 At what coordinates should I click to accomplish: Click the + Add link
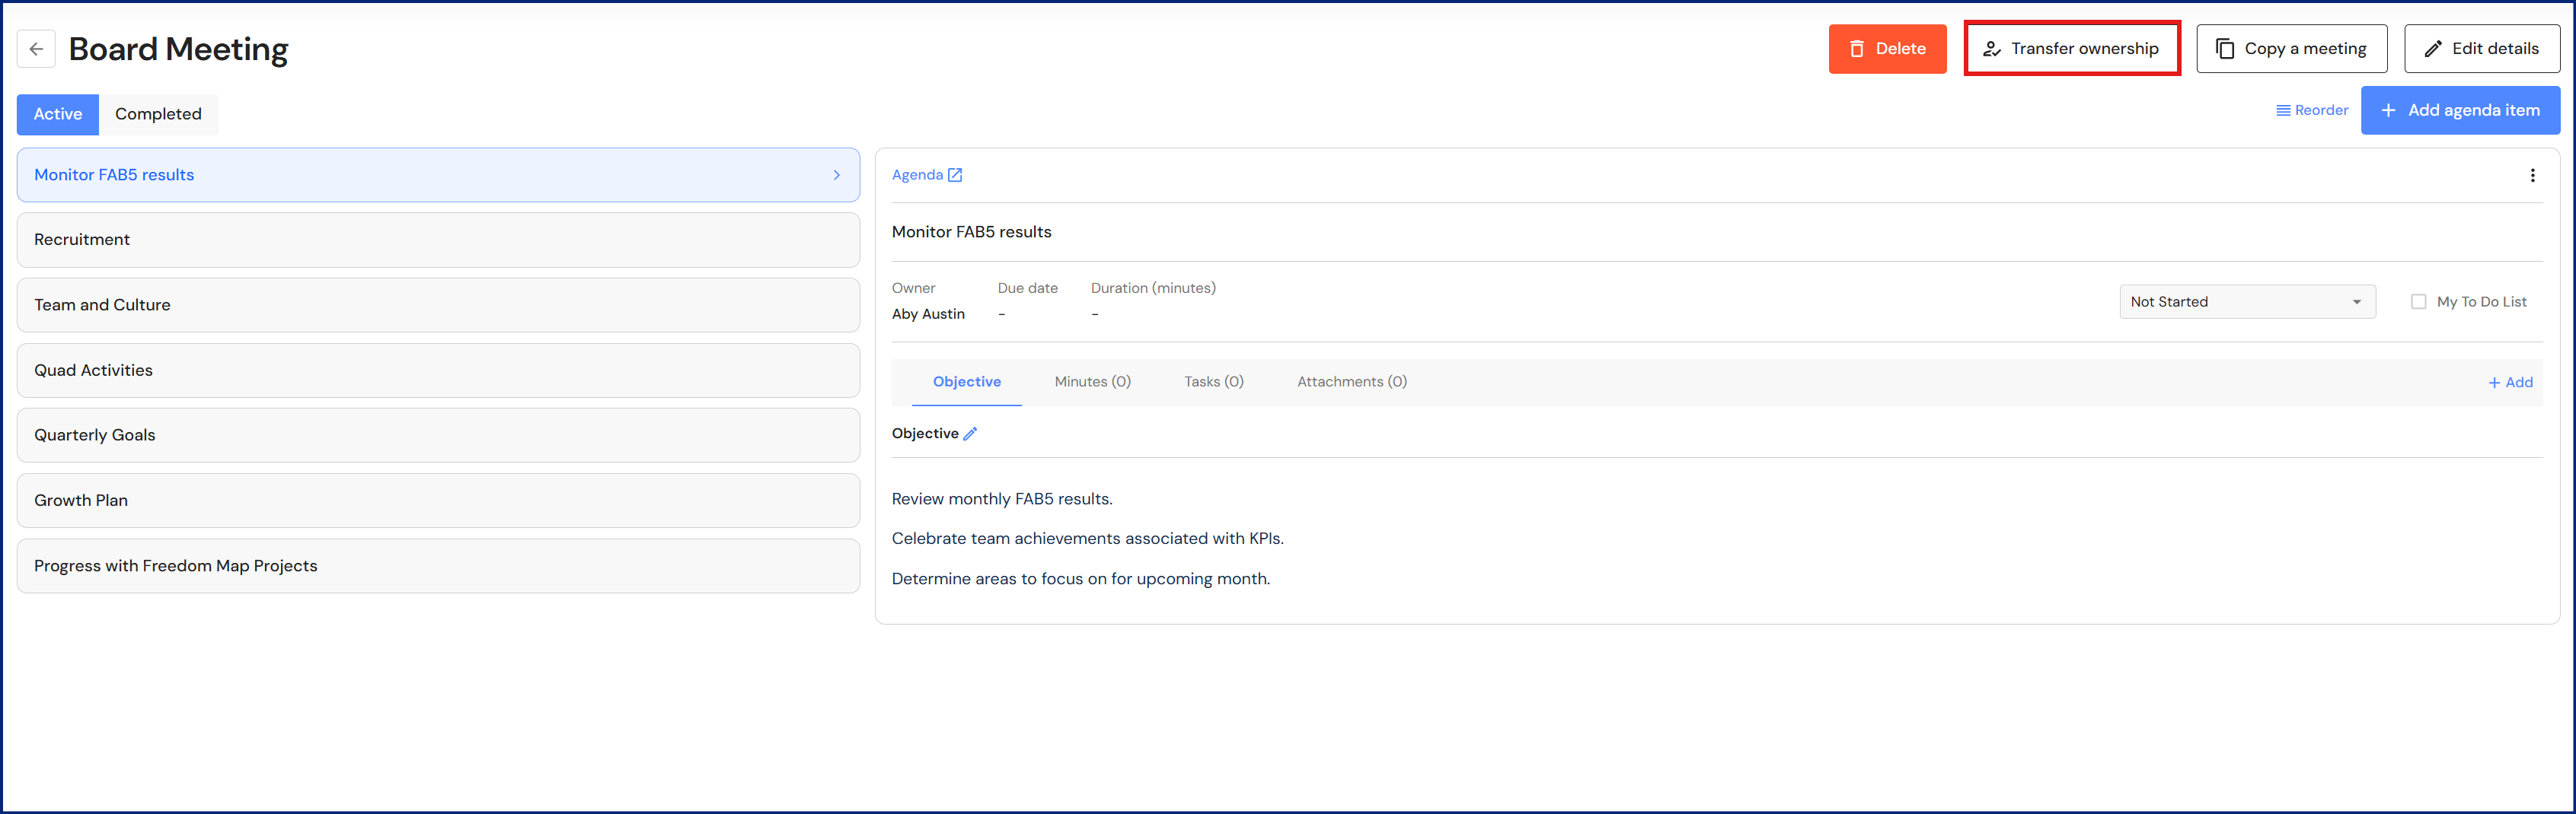2510,383
